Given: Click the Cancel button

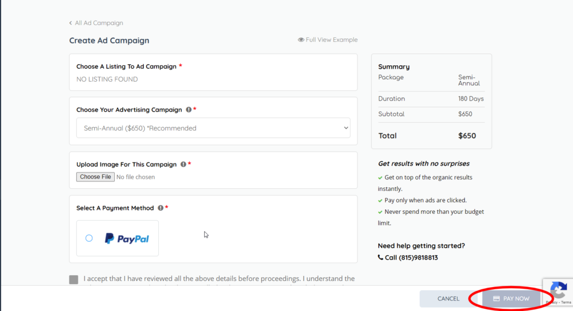Looking at the screenshot, I should point(448,299).
